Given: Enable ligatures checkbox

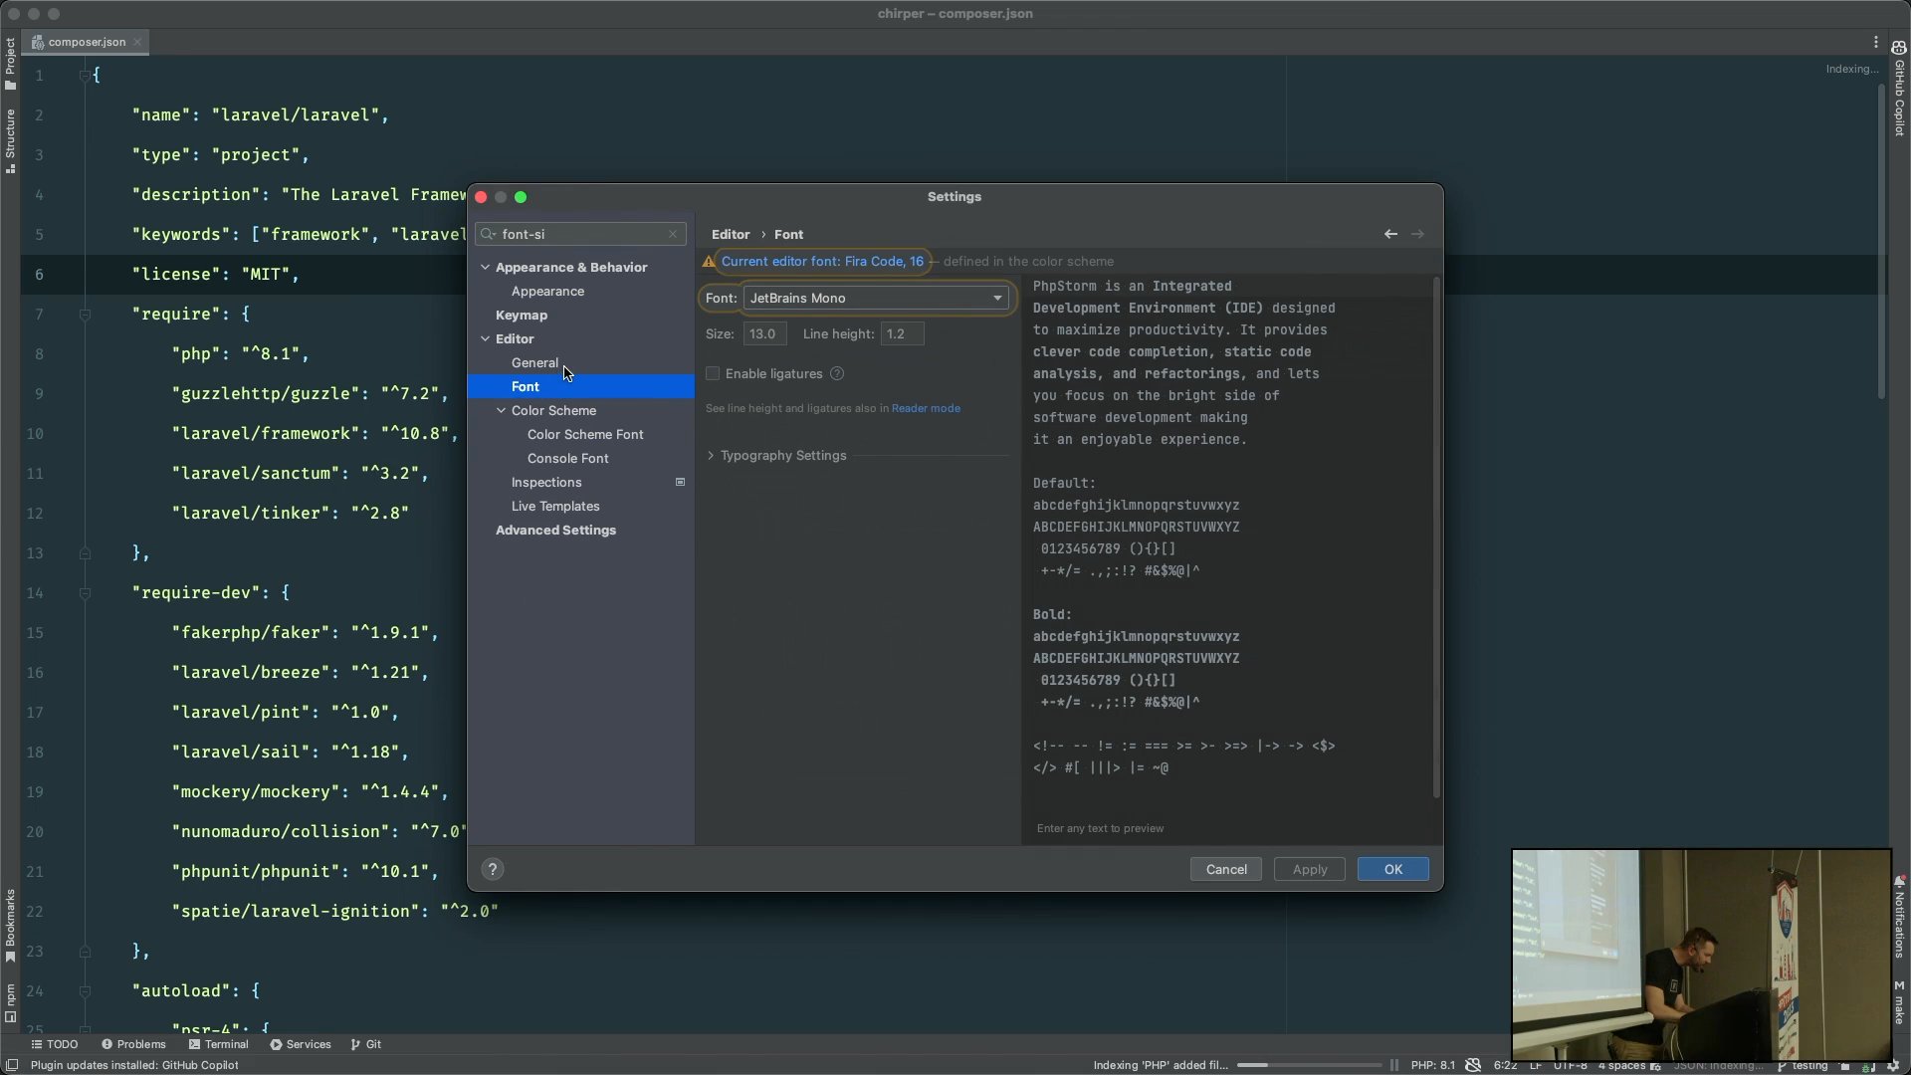Looking at the screenshot, I should (713, 373).
